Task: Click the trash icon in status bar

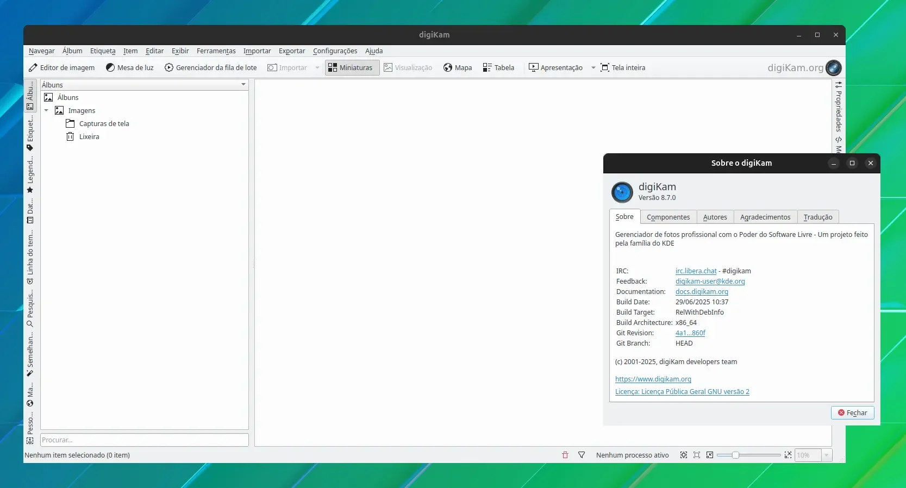Action: (x=565, y=455)
